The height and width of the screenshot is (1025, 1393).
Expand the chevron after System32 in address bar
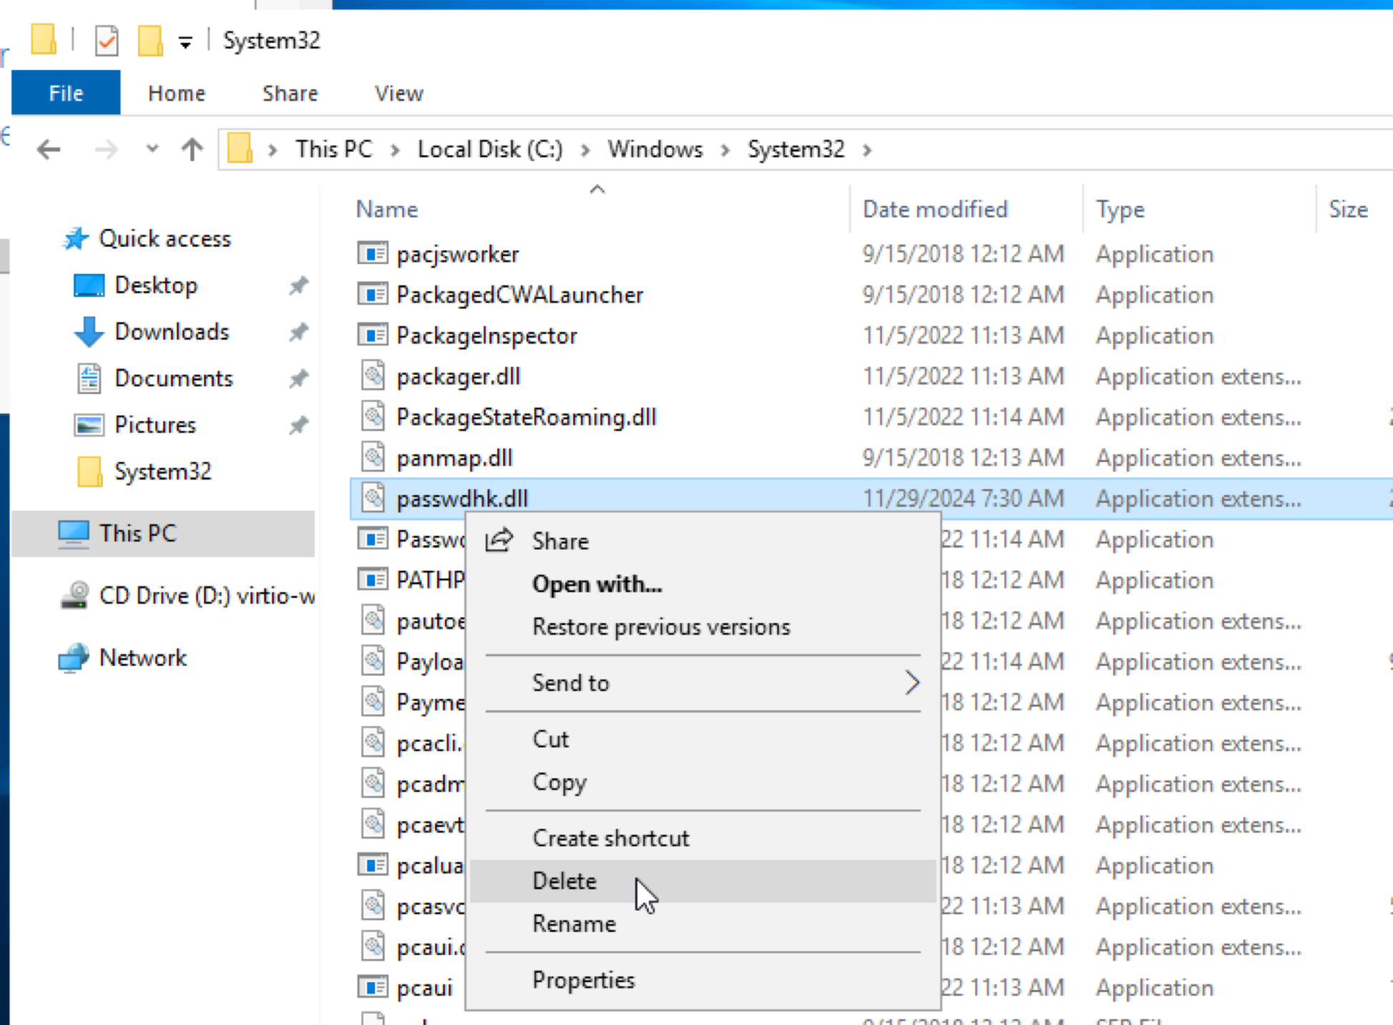point(867,150)
